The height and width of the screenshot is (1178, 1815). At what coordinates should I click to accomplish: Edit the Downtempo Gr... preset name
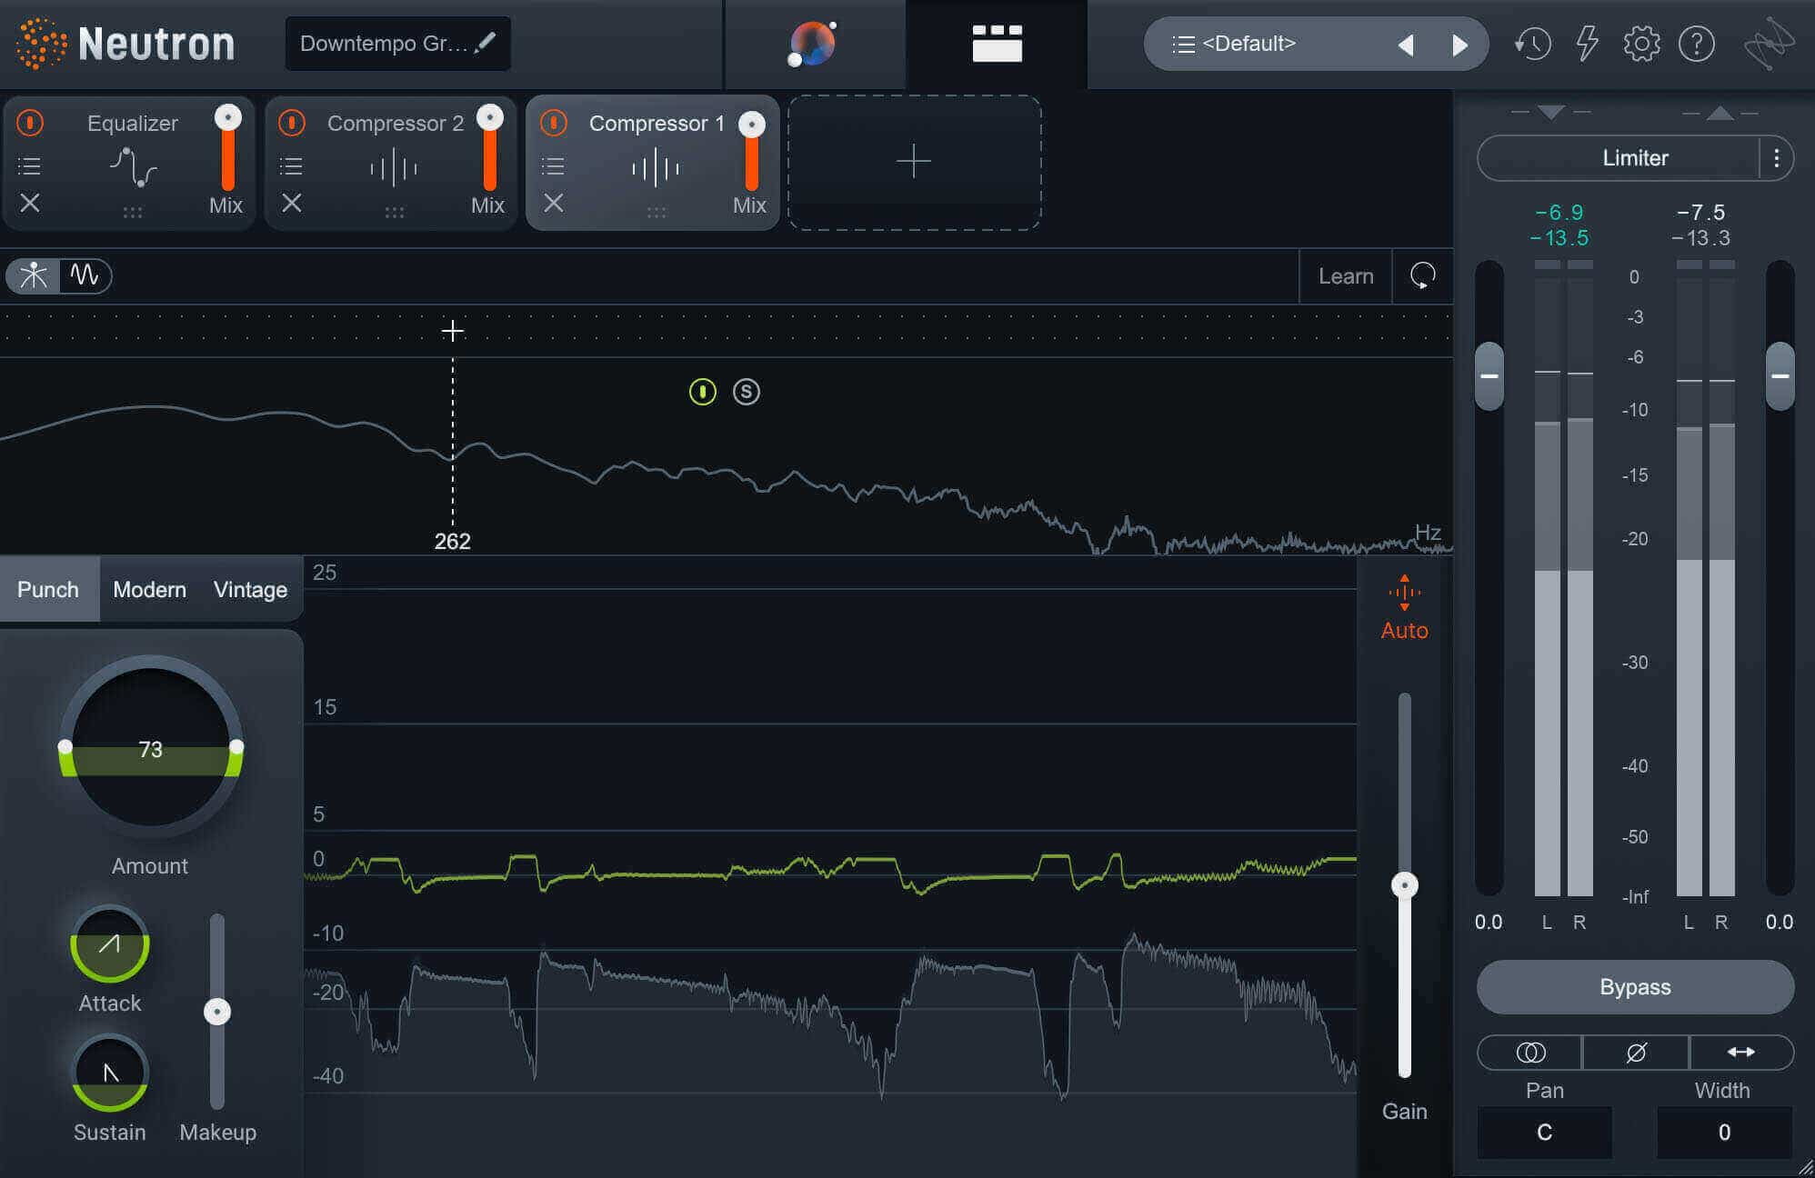pos(397,44)
